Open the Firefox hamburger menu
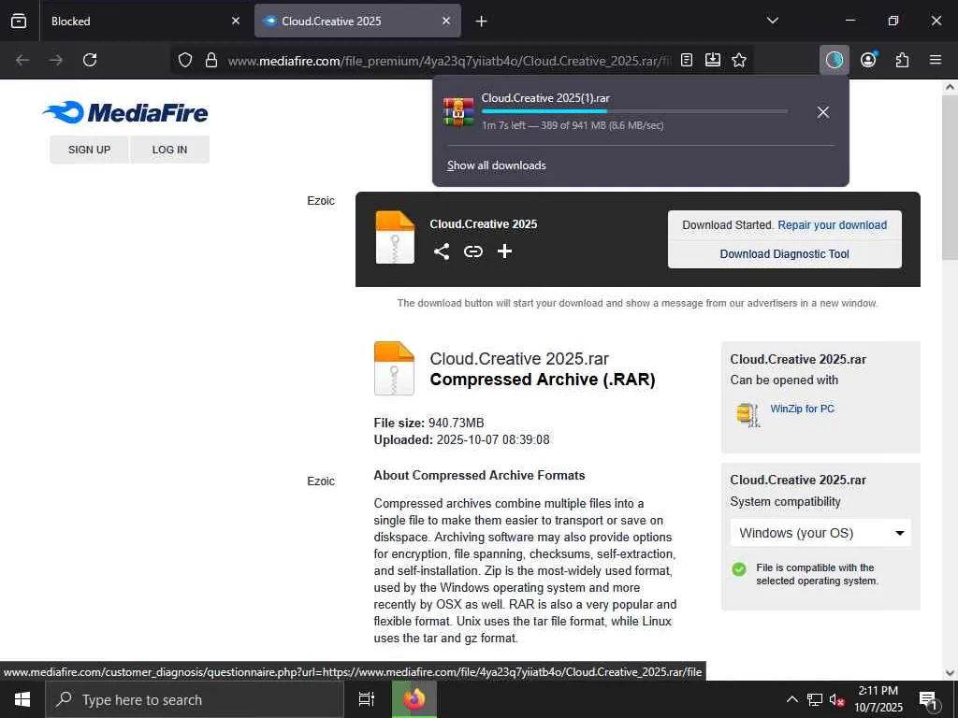The height and width of the screenshot is (718, 958). tap(936, 60)
